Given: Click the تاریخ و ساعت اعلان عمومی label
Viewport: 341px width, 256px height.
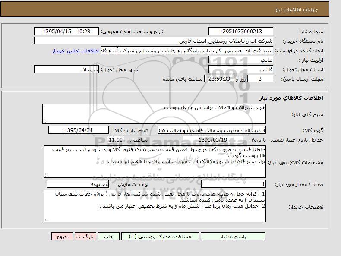Looking at the screenshot, I should click(132, 32).
